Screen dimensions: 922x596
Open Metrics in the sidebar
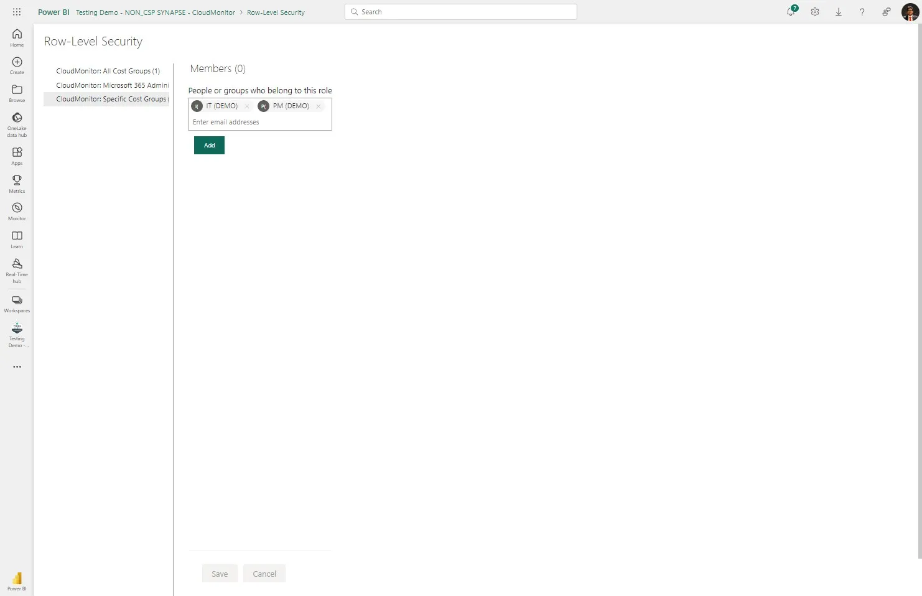click(17, 184)
